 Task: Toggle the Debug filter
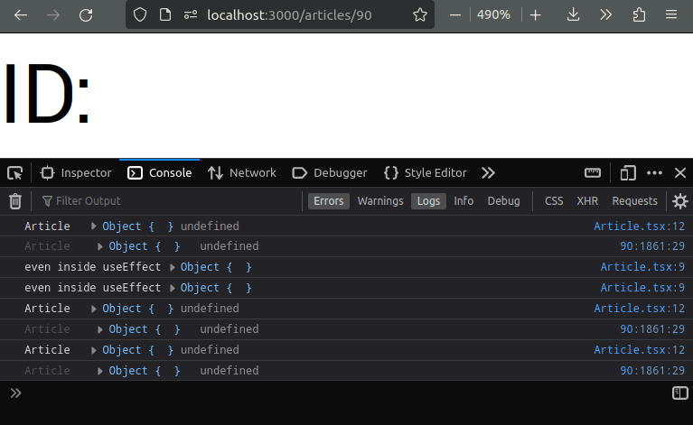pos(503,201)
